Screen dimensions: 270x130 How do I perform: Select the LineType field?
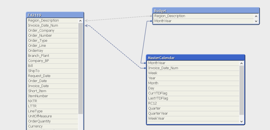coord(52,111)
